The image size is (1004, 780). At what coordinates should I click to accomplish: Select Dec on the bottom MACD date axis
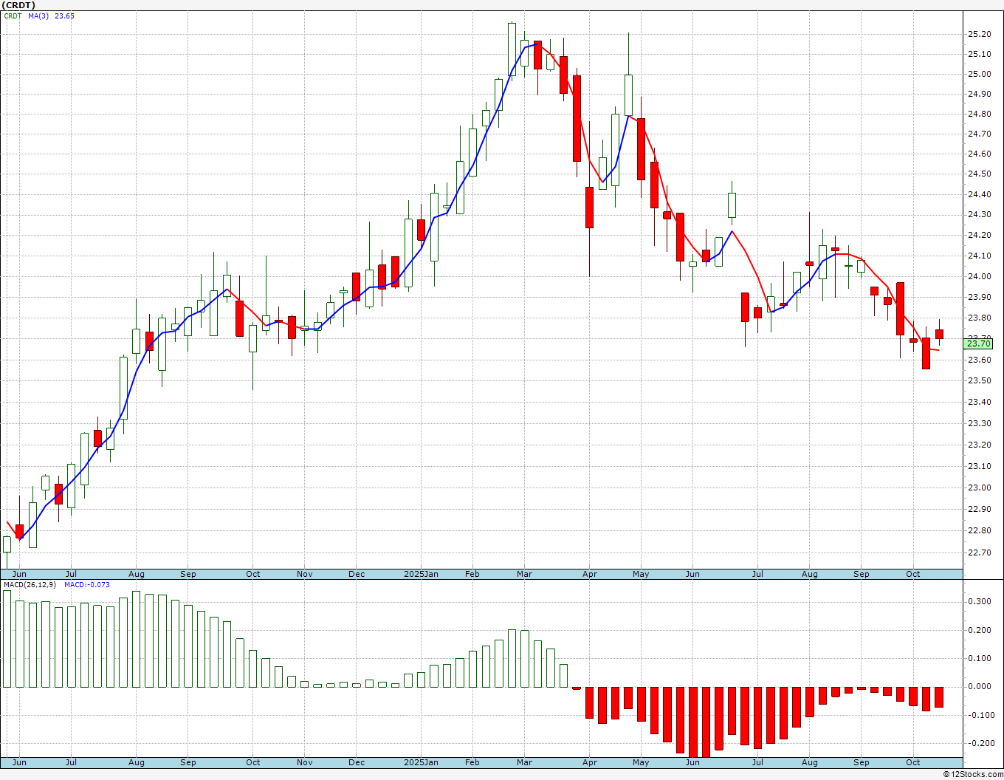click(x=357, y=762)
